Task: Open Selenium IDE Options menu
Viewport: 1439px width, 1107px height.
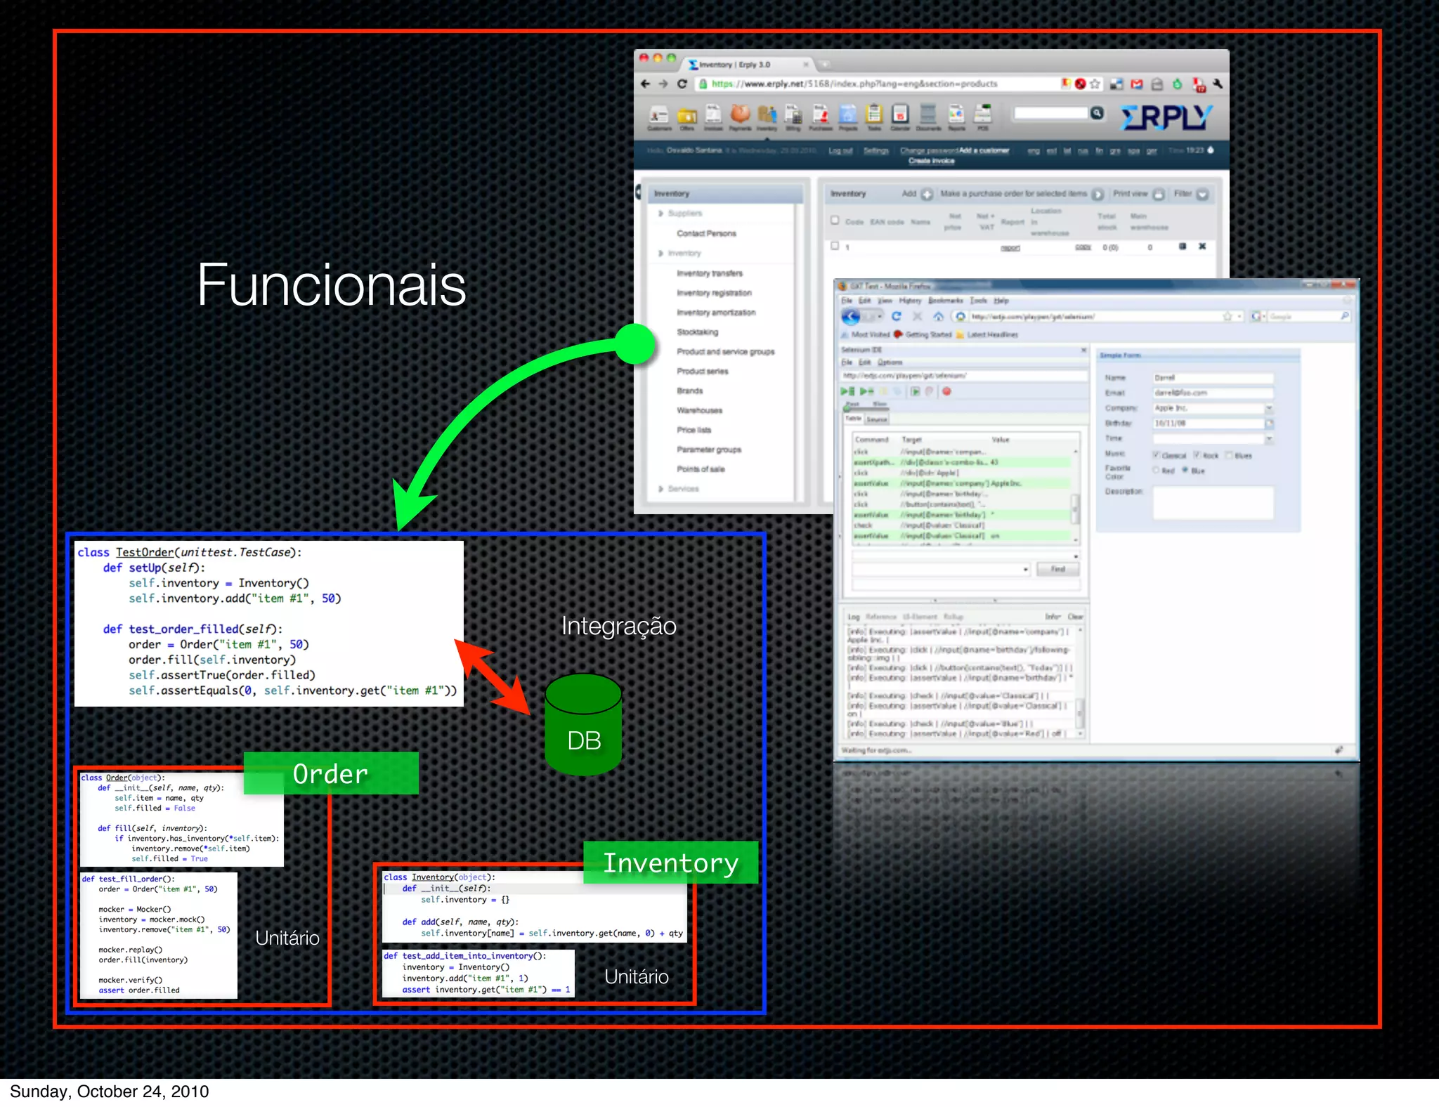Action: tap(890, 362)
